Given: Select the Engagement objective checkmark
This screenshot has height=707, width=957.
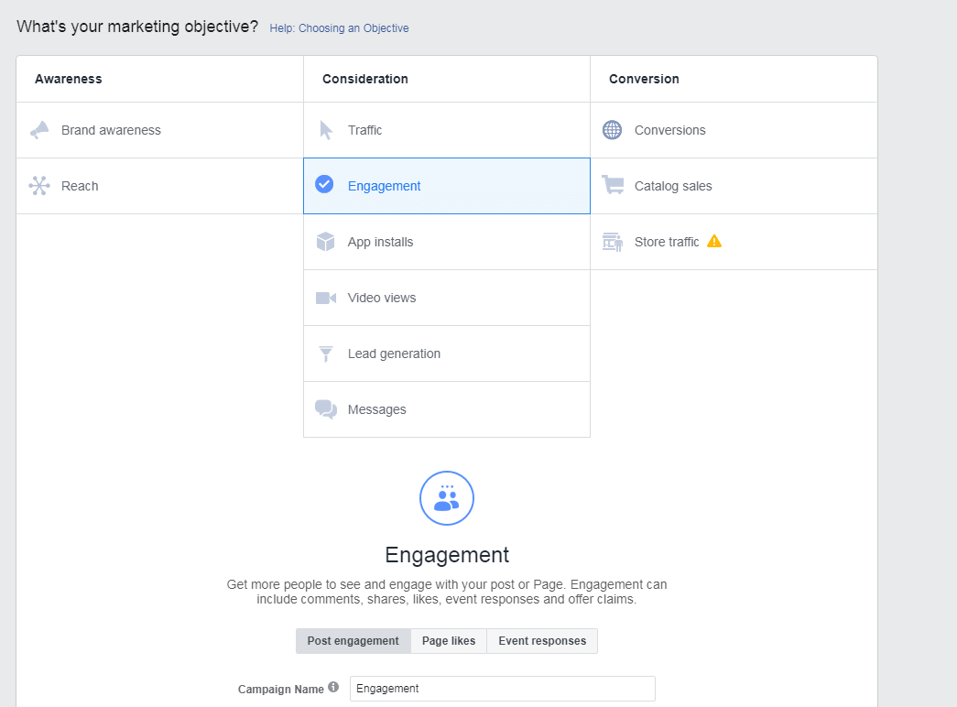Looking at the screenshot, I should pos(324,184).
